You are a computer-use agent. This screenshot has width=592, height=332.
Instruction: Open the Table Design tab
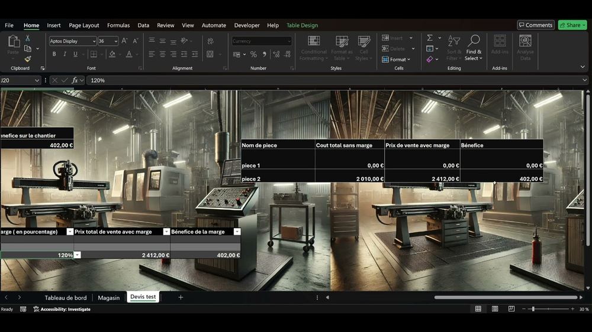(302, 25)
